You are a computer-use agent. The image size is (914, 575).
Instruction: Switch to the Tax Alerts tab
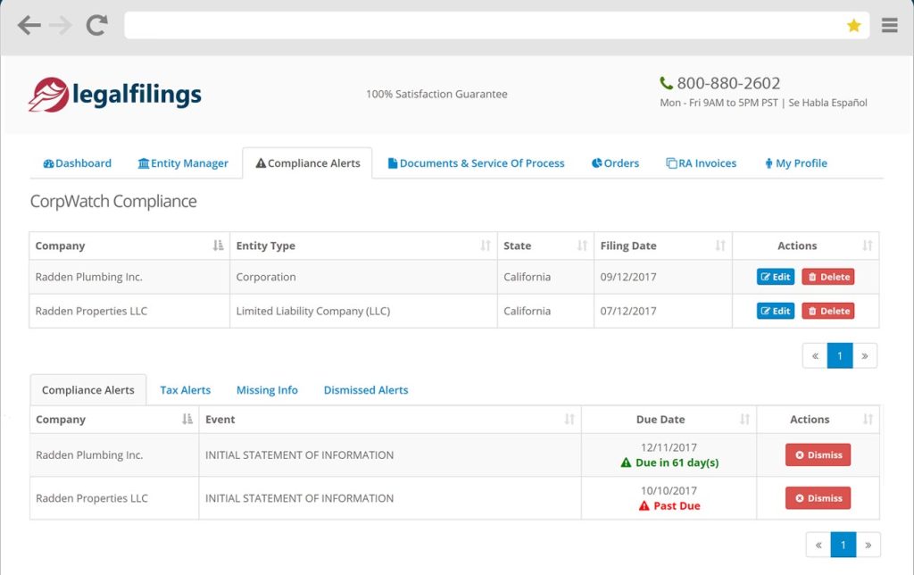185,390
